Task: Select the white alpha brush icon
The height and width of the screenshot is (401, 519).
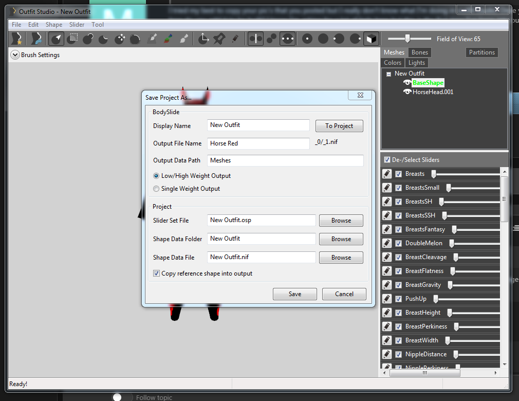Action: click(184, 39)
